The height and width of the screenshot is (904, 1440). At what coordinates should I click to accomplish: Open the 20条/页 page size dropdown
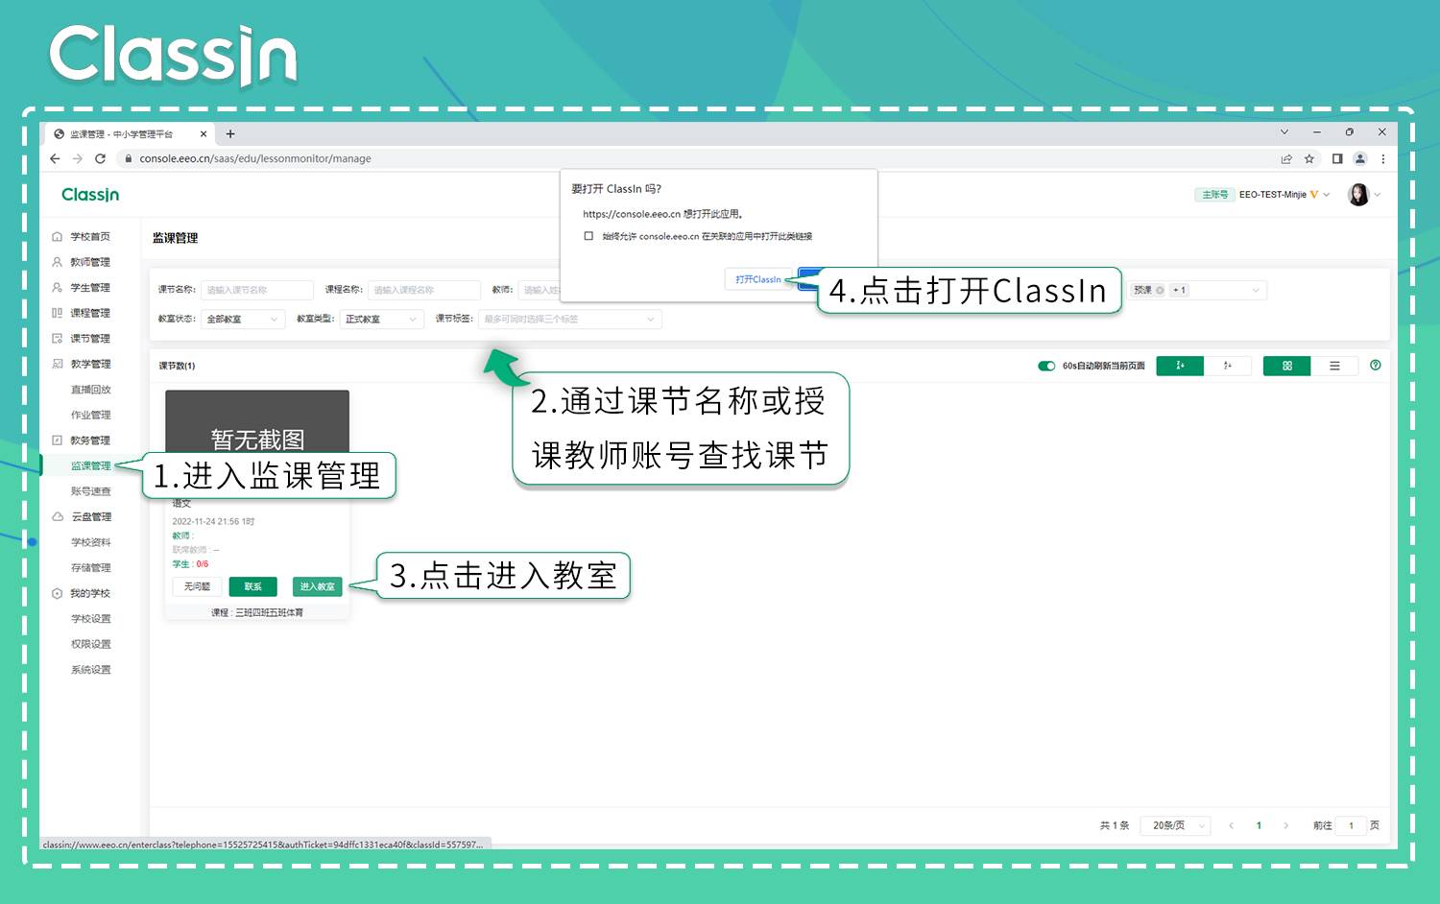1176,825
